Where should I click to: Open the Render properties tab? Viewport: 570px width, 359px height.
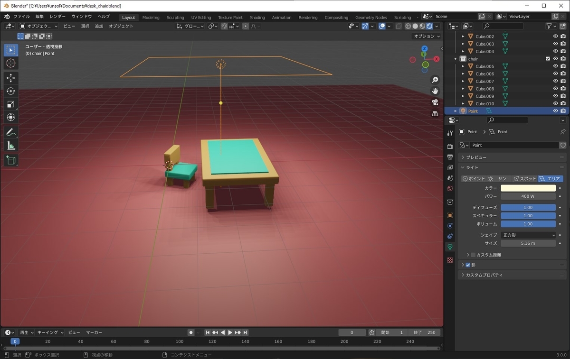tap(450, 147)
